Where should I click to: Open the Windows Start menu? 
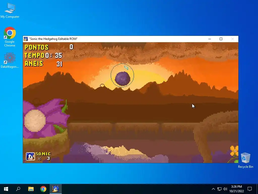click(6, 189)
